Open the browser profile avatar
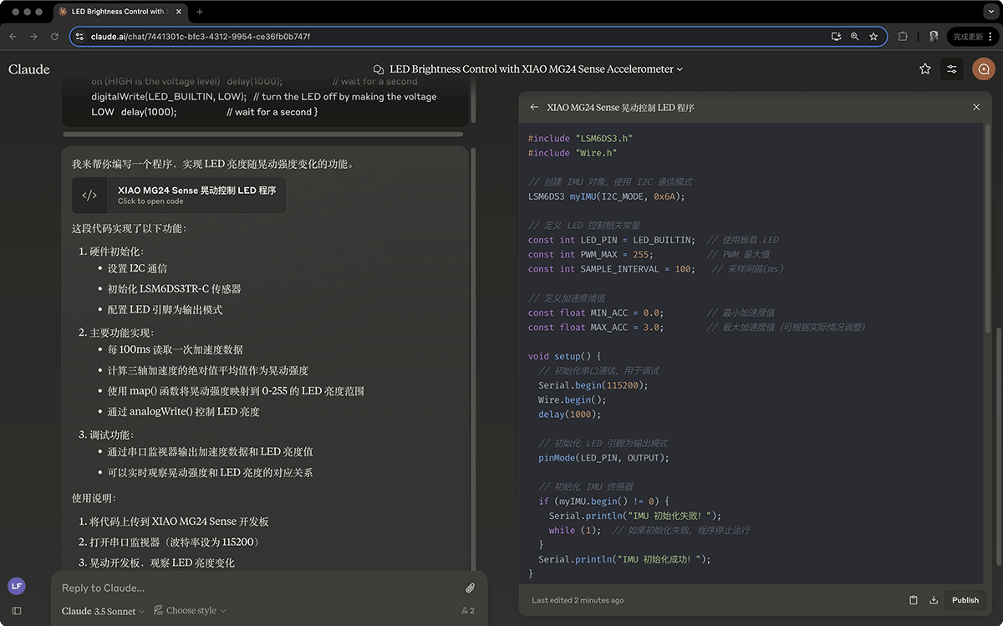This screenshot has height=626, width=1003. [x=934, y=37]
